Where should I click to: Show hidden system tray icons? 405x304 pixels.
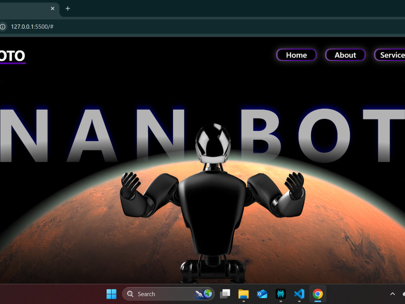[x=392, y=294]
